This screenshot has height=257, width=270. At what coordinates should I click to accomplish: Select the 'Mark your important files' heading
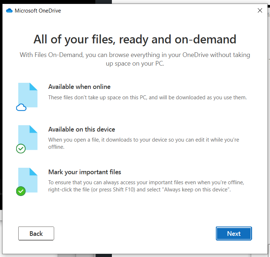pyautogui.click(x=85, y=172)
